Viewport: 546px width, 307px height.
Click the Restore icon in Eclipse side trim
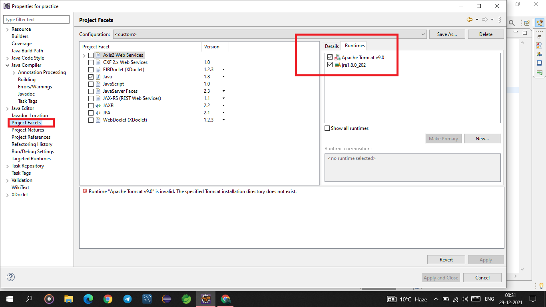(x=539, y=37)
